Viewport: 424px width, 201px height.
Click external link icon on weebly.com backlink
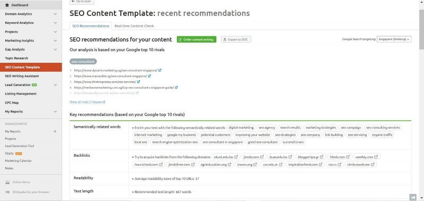point(376,157)
